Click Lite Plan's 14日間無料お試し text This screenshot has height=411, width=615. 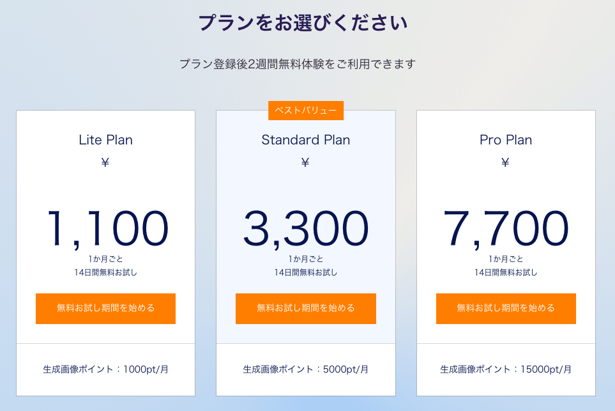[x=105, y=272]
